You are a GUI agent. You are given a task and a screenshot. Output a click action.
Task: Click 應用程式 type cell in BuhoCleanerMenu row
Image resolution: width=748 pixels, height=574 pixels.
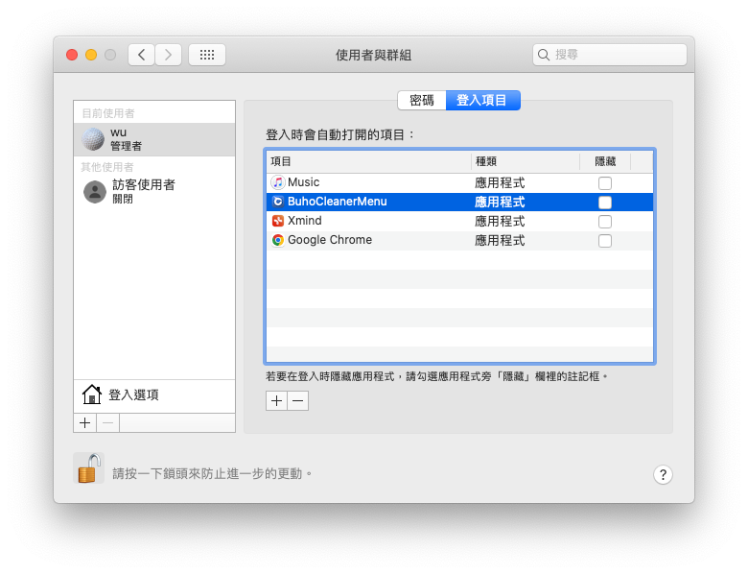pyautogui.click(x=500, y=202)
